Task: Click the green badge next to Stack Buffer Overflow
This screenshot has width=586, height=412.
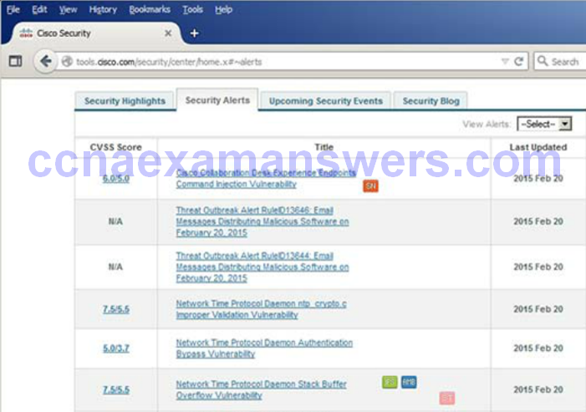Action: point(390,382)
